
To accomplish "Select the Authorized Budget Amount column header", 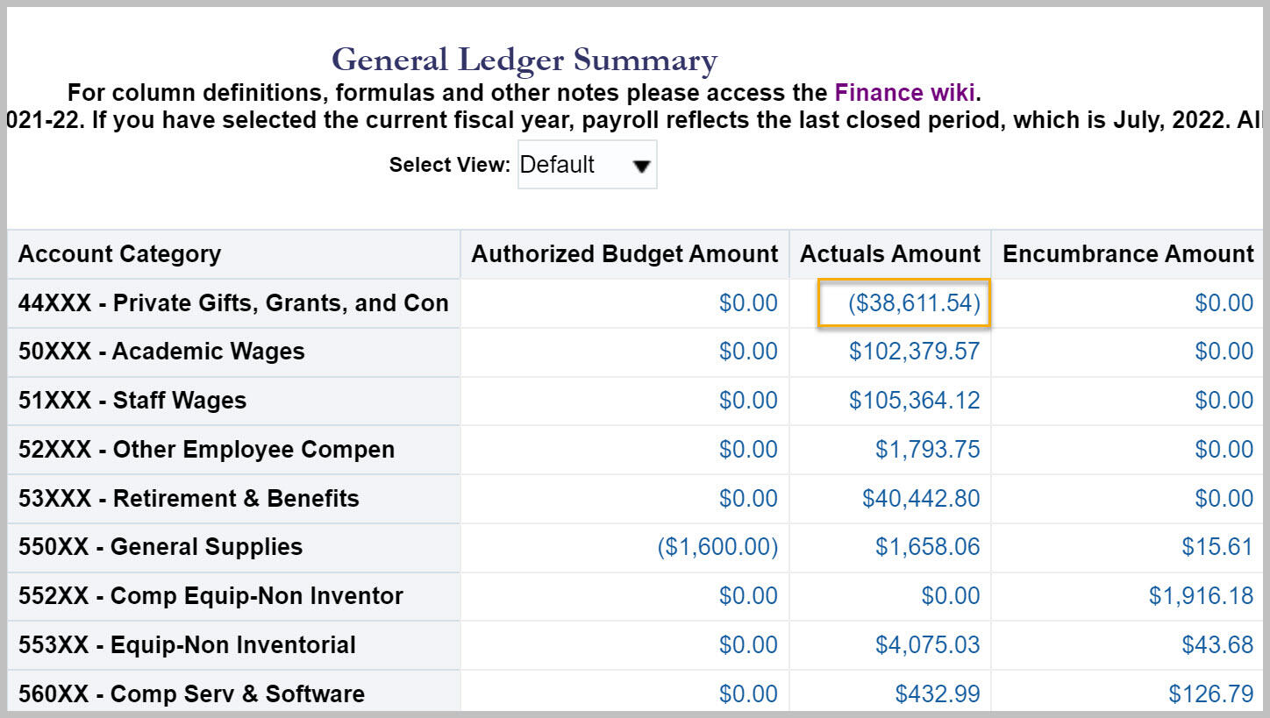I will pos(624,254).
